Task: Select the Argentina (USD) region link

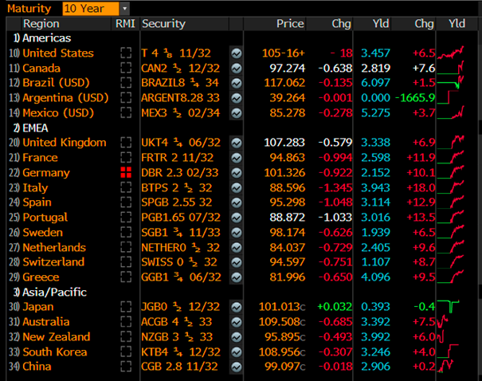Action: 65,98
